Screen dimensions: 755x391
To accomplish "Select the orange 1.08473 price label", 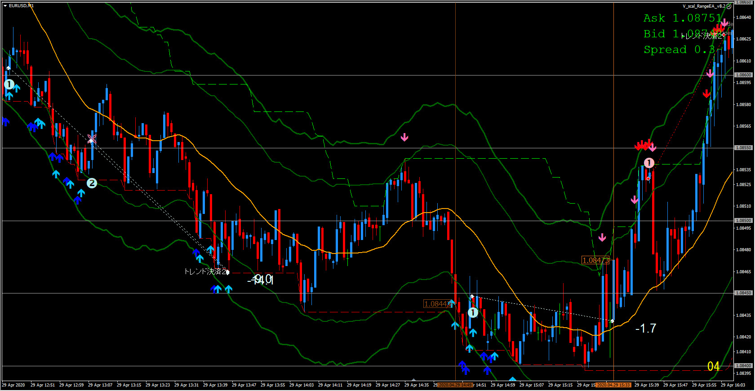I will coord(595,260).
